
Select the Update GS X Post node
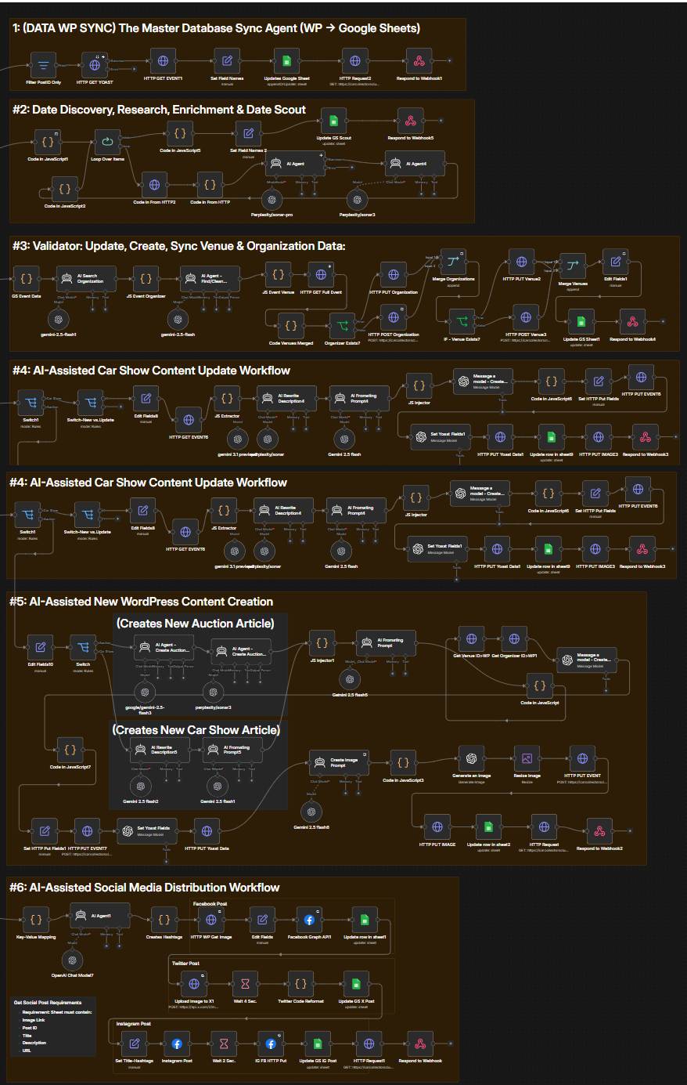(x=356, y=984)
